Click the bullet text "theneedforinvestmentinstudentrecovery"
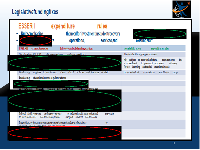 93,34
